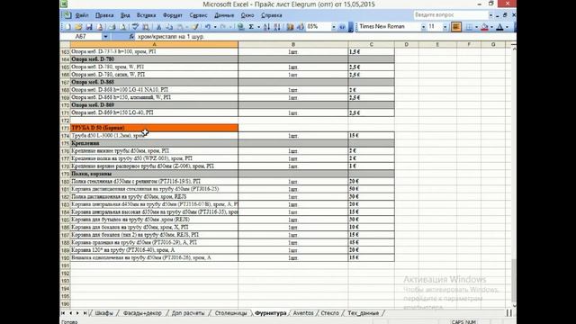Open the Вставка menu
576x324 pixels.
click(x=146, y=15)
